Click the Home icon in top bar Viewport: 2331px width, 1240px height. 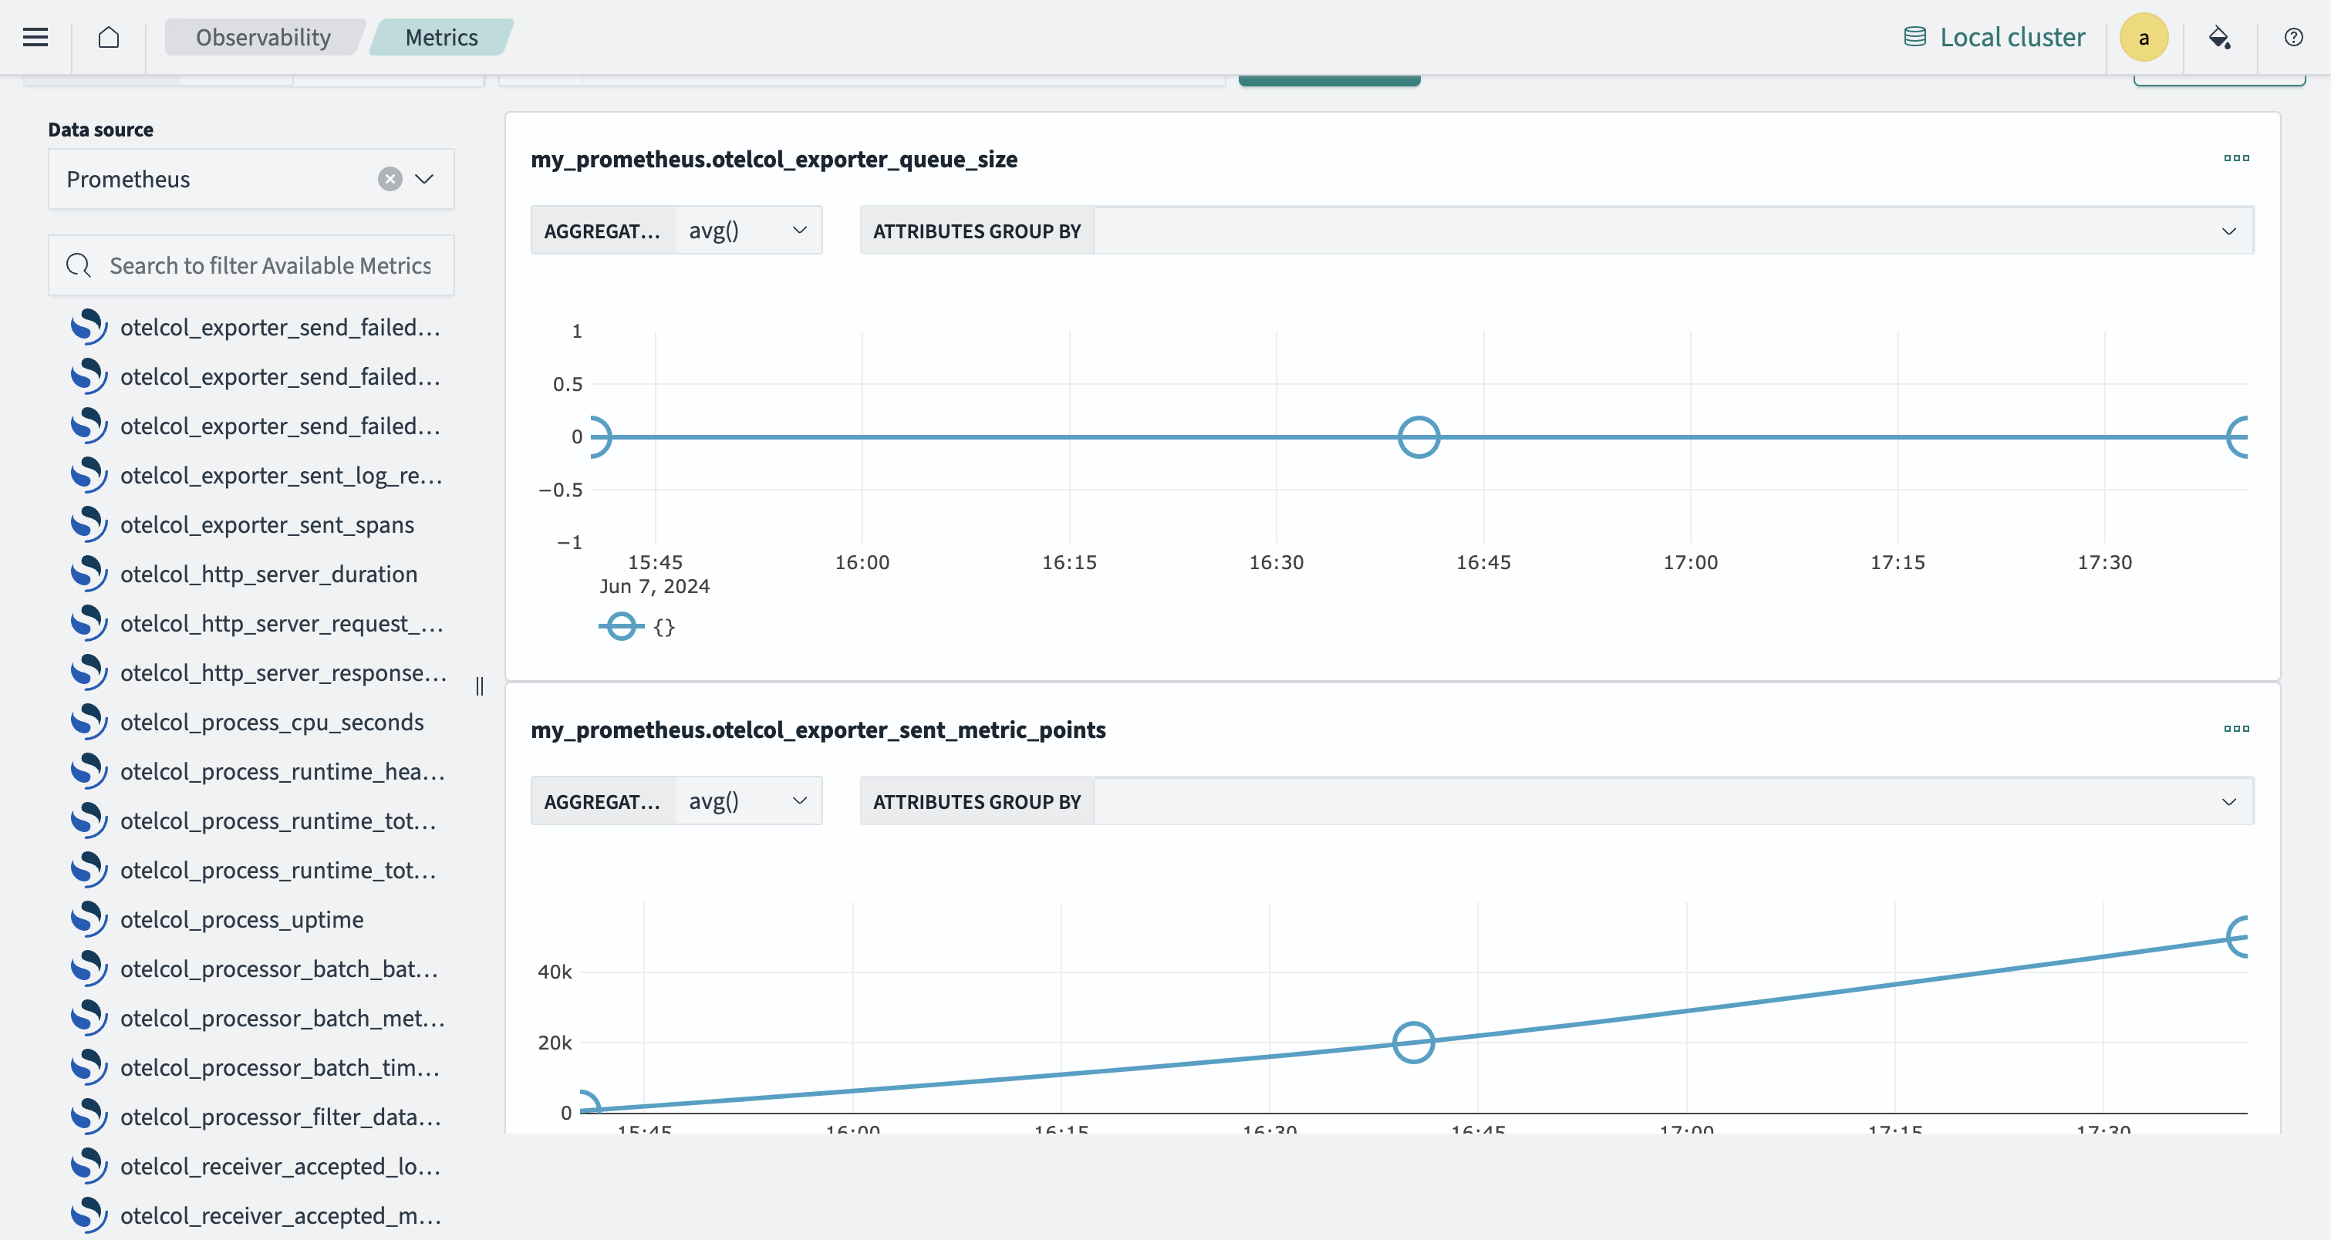coord(110,36)
